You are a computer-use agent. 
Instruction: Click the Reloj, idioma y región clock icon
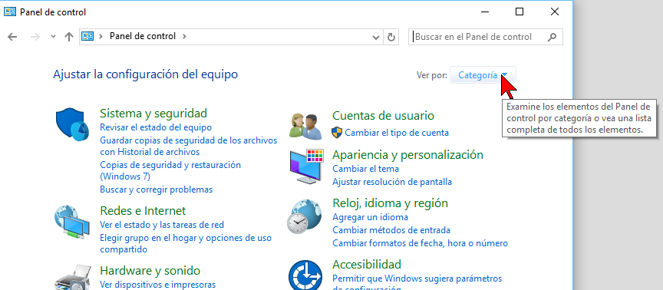[x=305, y=216]
